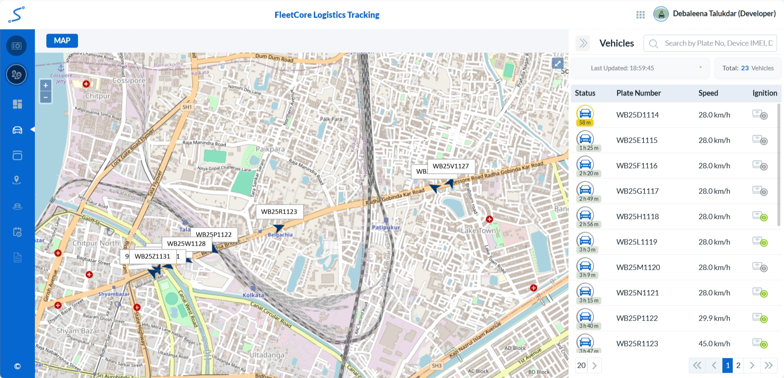Select the Vehicles car icon in sidebar
Viewport: 784px width, 378px height.
click(x=16, y=130)
